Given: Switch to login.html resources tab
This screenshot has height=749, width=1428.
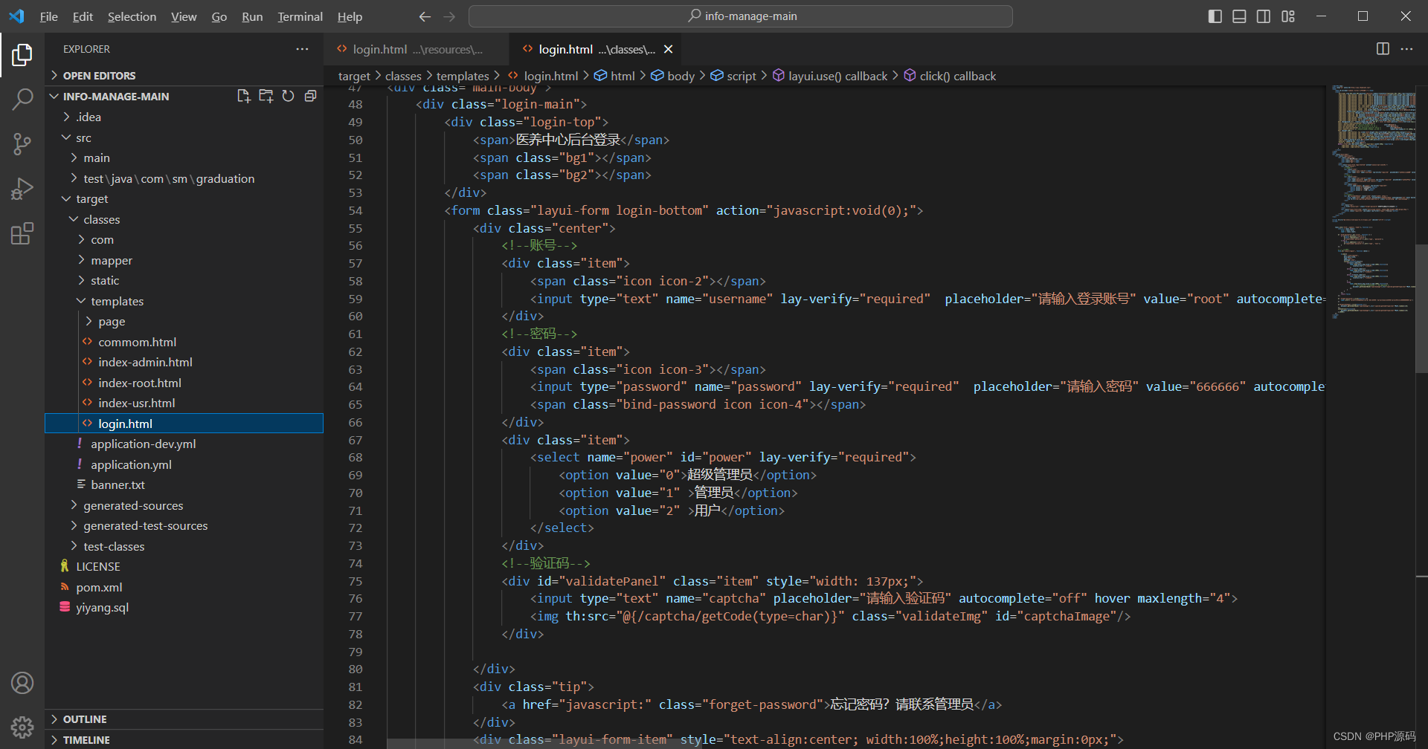Looking at the screenshot, I should (416, 49).
